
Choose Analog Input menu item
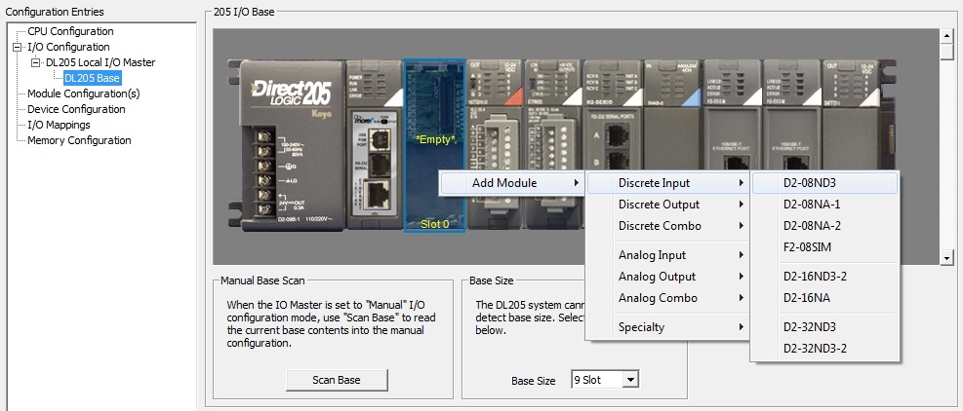coord(667,255)
